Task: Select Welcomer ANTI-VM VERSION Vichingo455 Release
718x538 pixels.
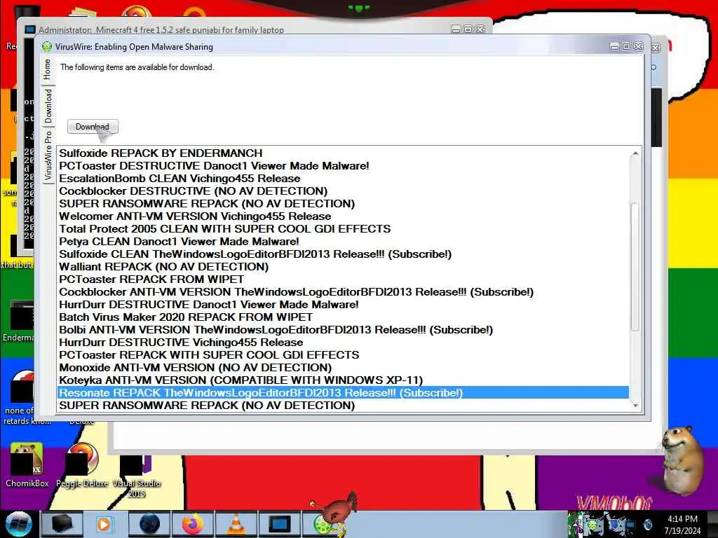Action: pos(344,216)
